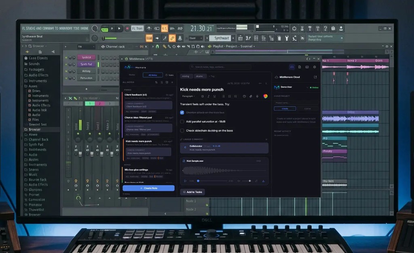Record voice memo with microphone icon
Screen dimensions: 414x253
257,96
